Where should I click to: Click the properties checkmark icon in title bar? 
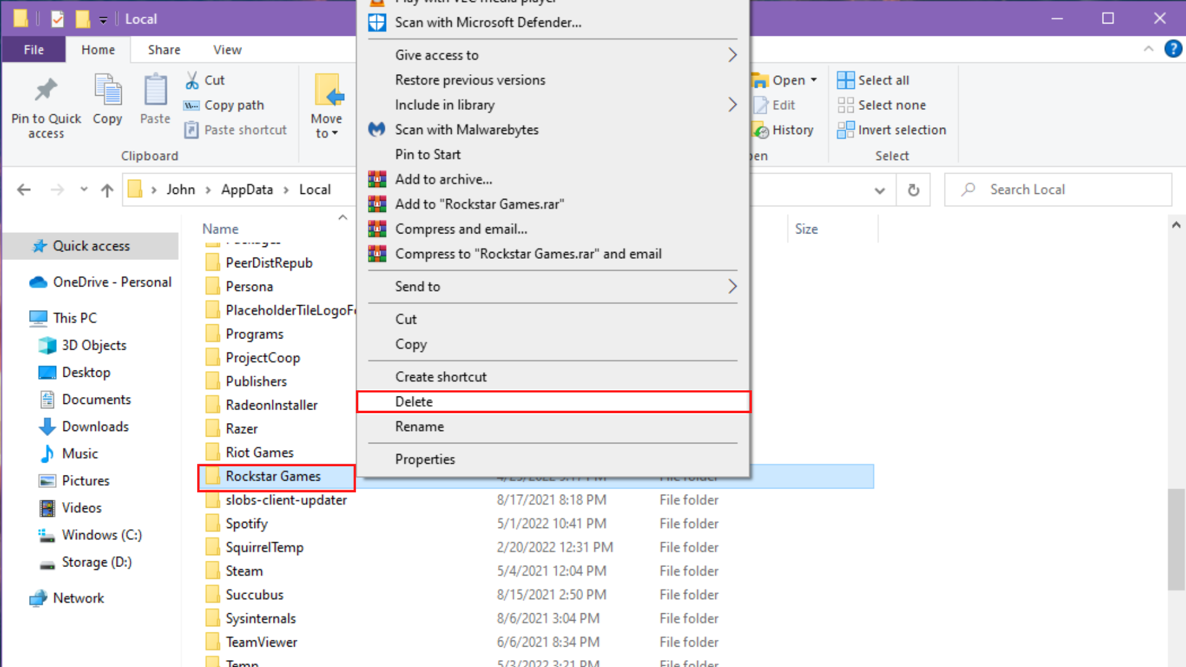coord(57,19)
